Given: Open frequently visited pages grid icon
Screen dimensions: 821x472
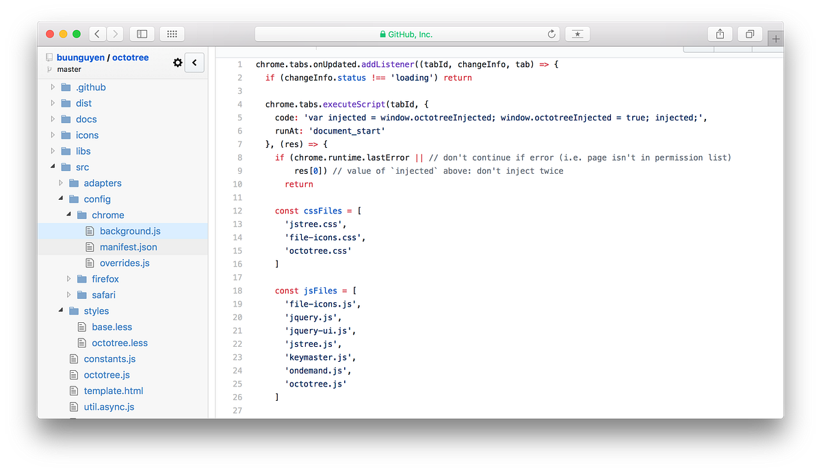Looking at the screenshot, I should (171, 33).
